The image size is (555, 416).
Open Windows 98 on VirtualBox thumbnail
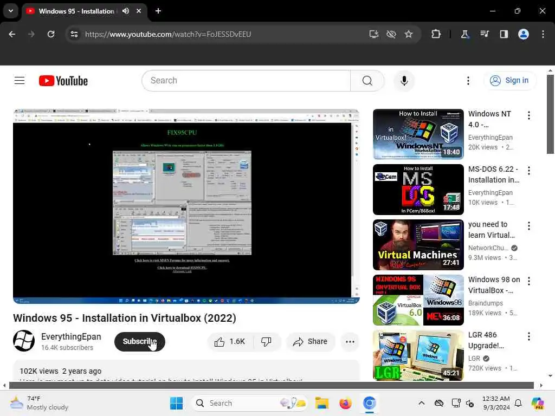click(418, 300)
